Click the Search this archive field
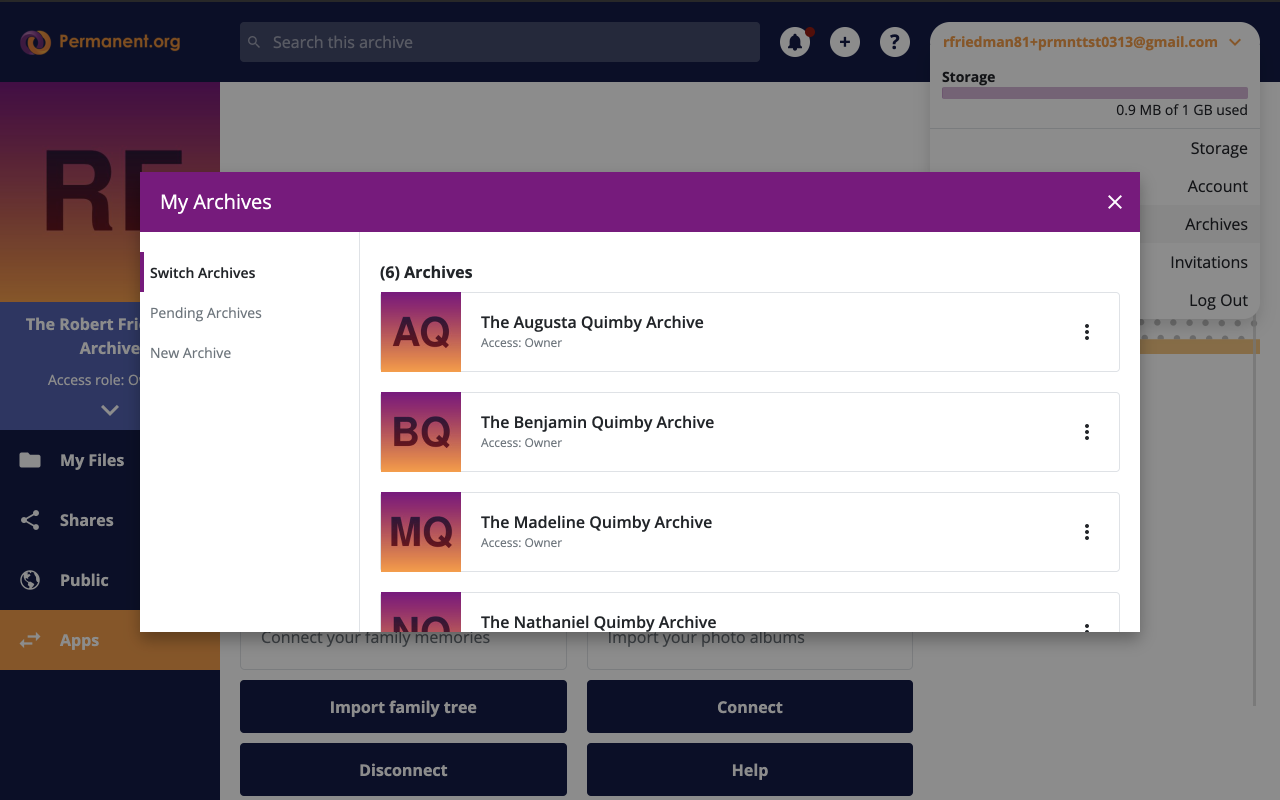The image size is (1280, 800). click(x=499, y=42)
